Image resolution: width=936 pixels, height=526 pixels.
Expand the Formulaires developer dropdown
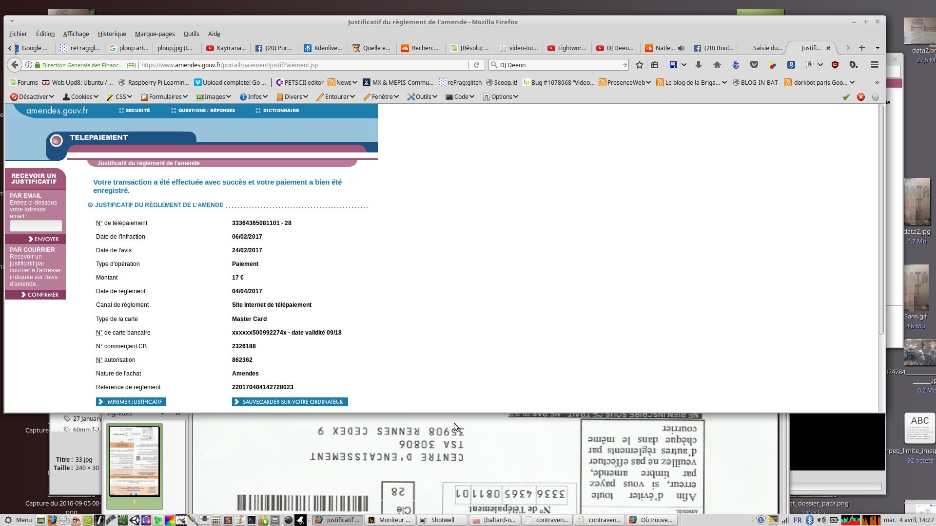pos(164,97)
